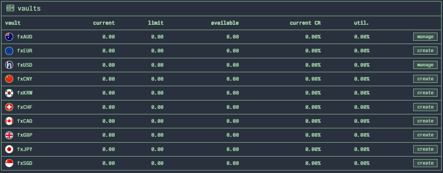Open manage for the fxUSD vault

[425, 65]
